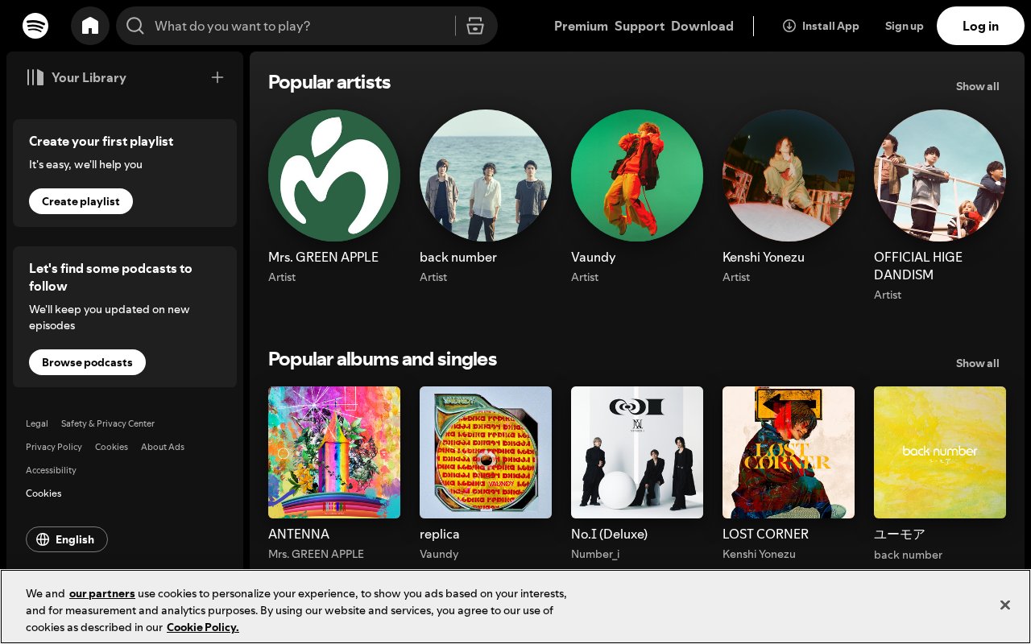Click 'Number_i' under No.I (Deluxe)

point(595,554)
